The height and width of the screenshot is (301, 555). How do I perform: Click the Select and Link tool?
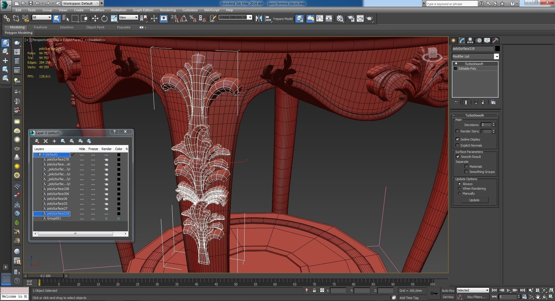pos(7,19)
